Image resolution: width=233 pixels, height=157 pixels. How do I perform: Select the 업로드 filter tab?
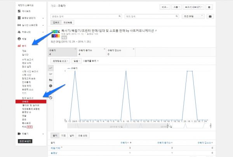click(56, 22)
